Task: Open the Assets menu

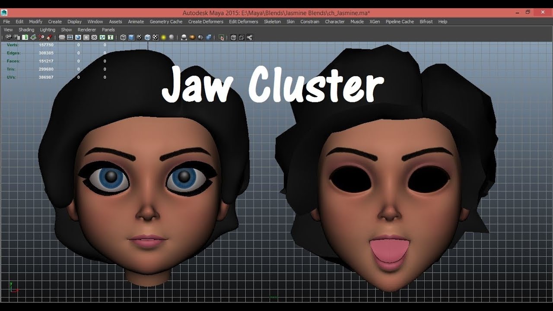Action: [x=115, y=22]
